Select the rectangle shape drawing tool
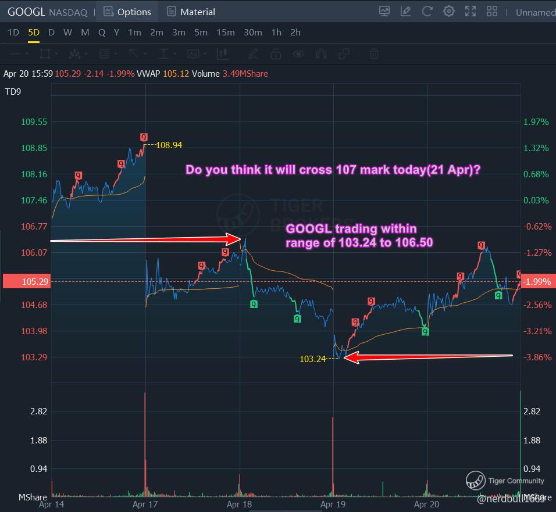Image resolution: width=556 pixels, height=512 pixels. 45,54
